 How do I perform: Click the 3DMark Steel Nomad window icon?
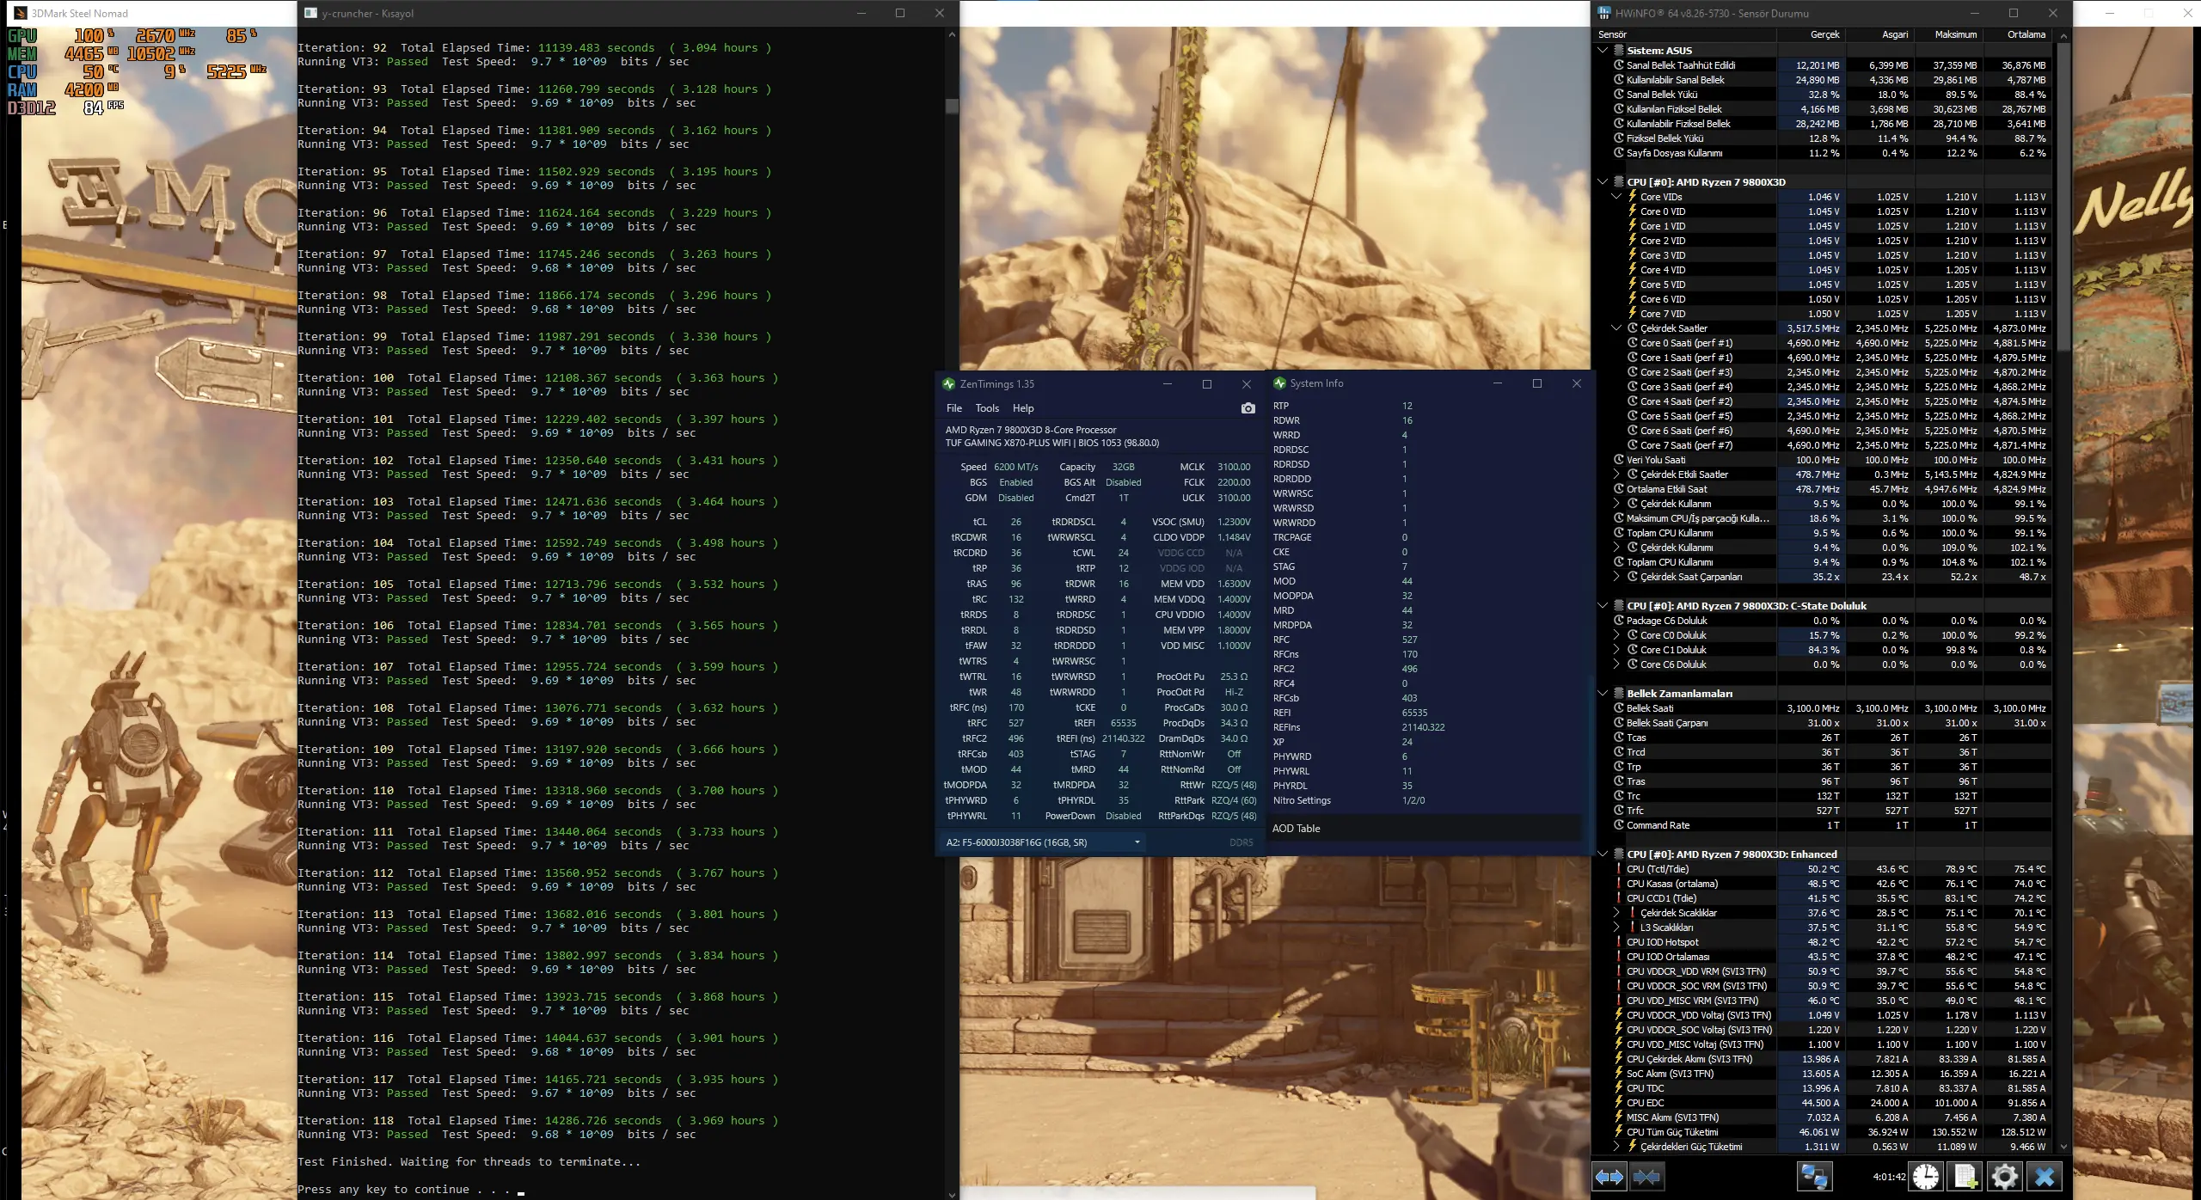pos(20,13)
